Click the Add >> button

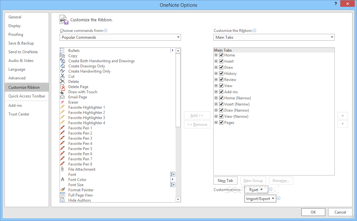(197, 116)
